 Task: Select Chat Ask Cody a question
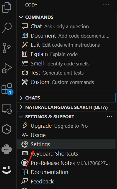click(x=66, y=26)
